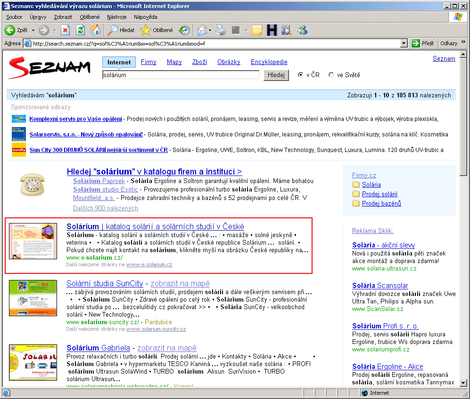Expand the address bar dropdown arrow
Screen dimensions: 470x399
(x=404, y=43)
